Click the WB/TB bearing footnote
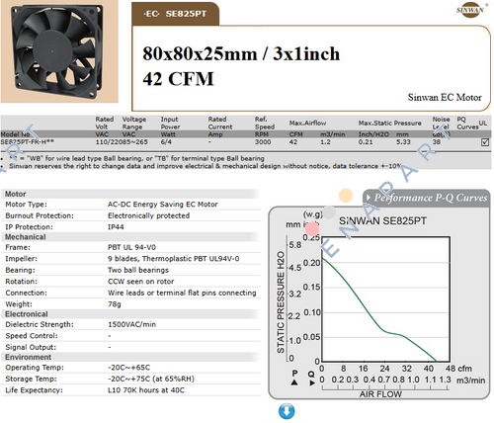 [136, 158]
